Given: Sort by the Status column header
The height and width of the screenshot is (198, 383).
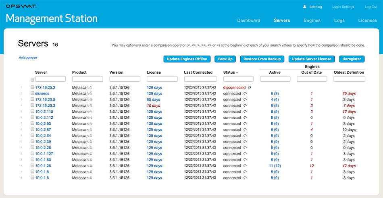Looking at the screenshot, I should (230, 72).
